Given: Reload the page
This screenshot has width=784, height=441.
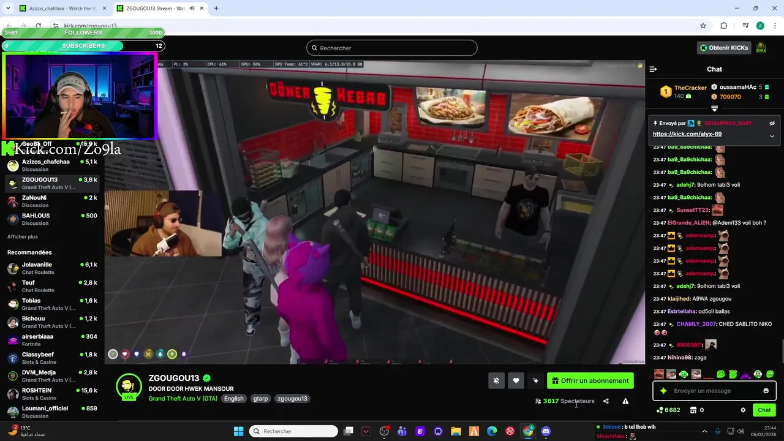Looking at the screenshot, I should 38,26.
